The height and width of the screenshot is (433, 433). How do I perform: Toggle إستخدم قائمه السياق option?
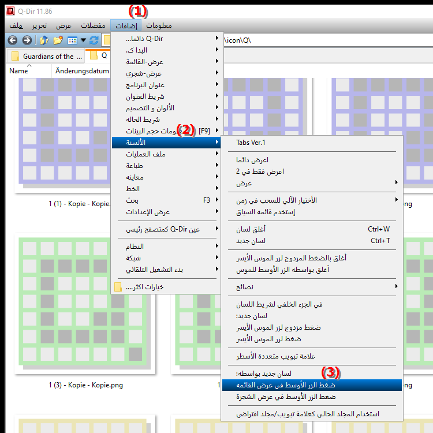click(x=312, y=212)
